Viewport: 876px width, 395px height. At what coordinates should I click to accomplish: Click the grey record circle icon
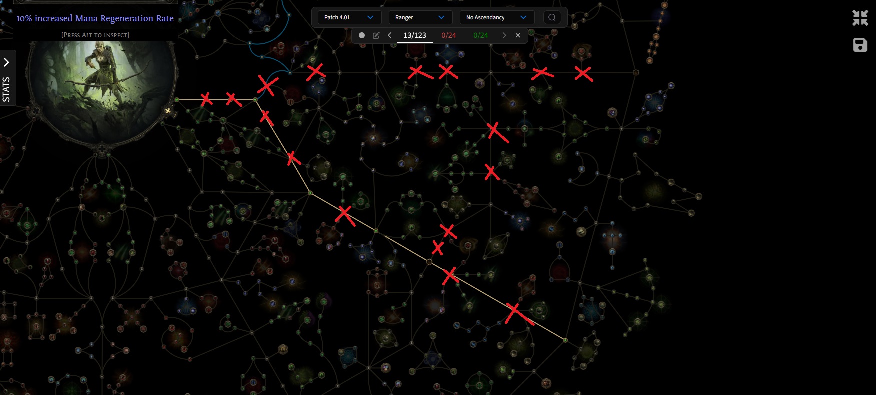pyautogui.click(x=362, y=35)
